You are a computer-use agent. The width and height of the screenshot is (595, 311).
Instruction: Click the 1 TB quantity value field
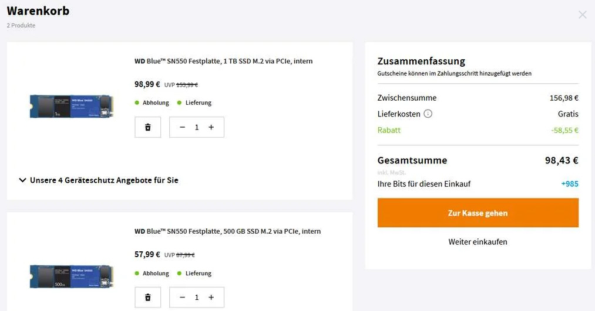(x=197, y=127)
